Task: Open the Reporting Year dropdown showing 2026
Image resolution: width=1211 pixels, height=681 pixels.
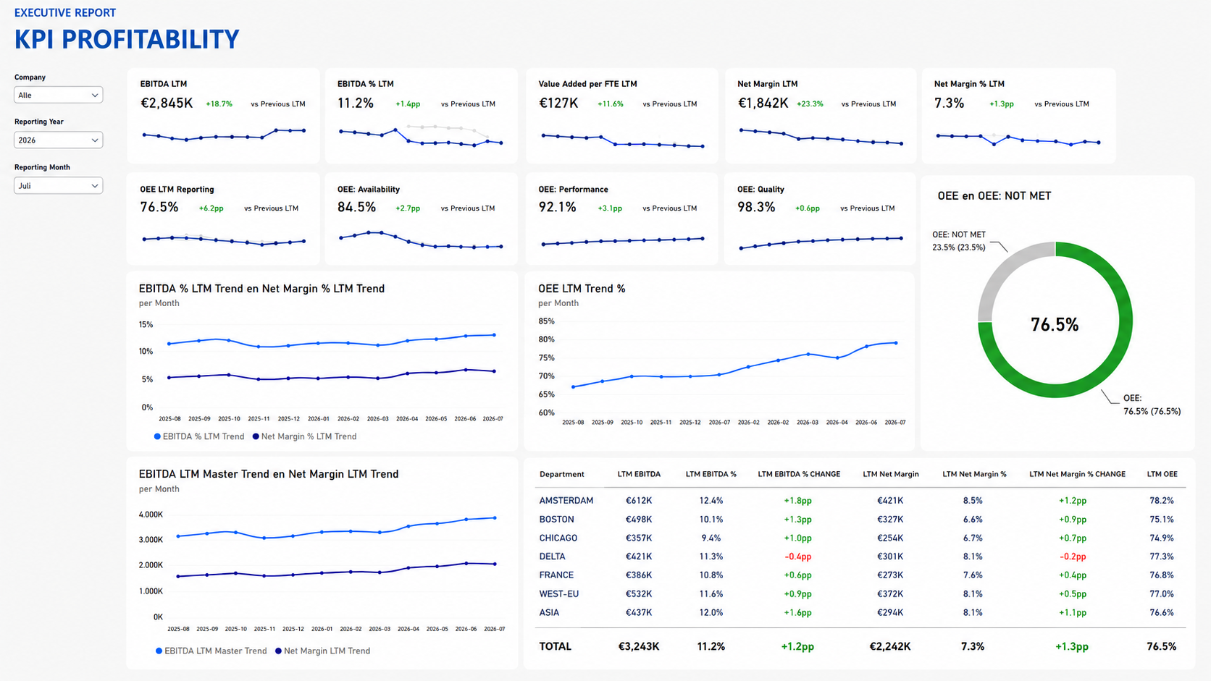Action: 58,140
